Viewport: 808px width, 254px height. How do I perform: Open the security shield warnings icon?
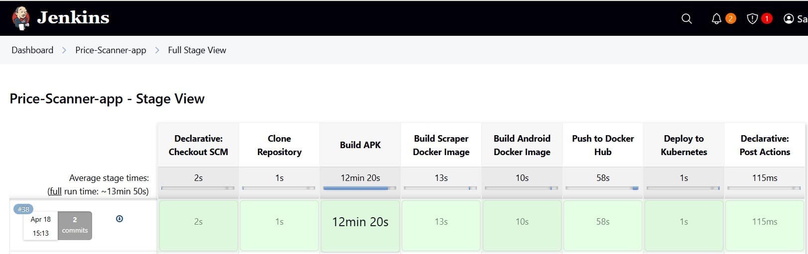(x=752, y=19)
